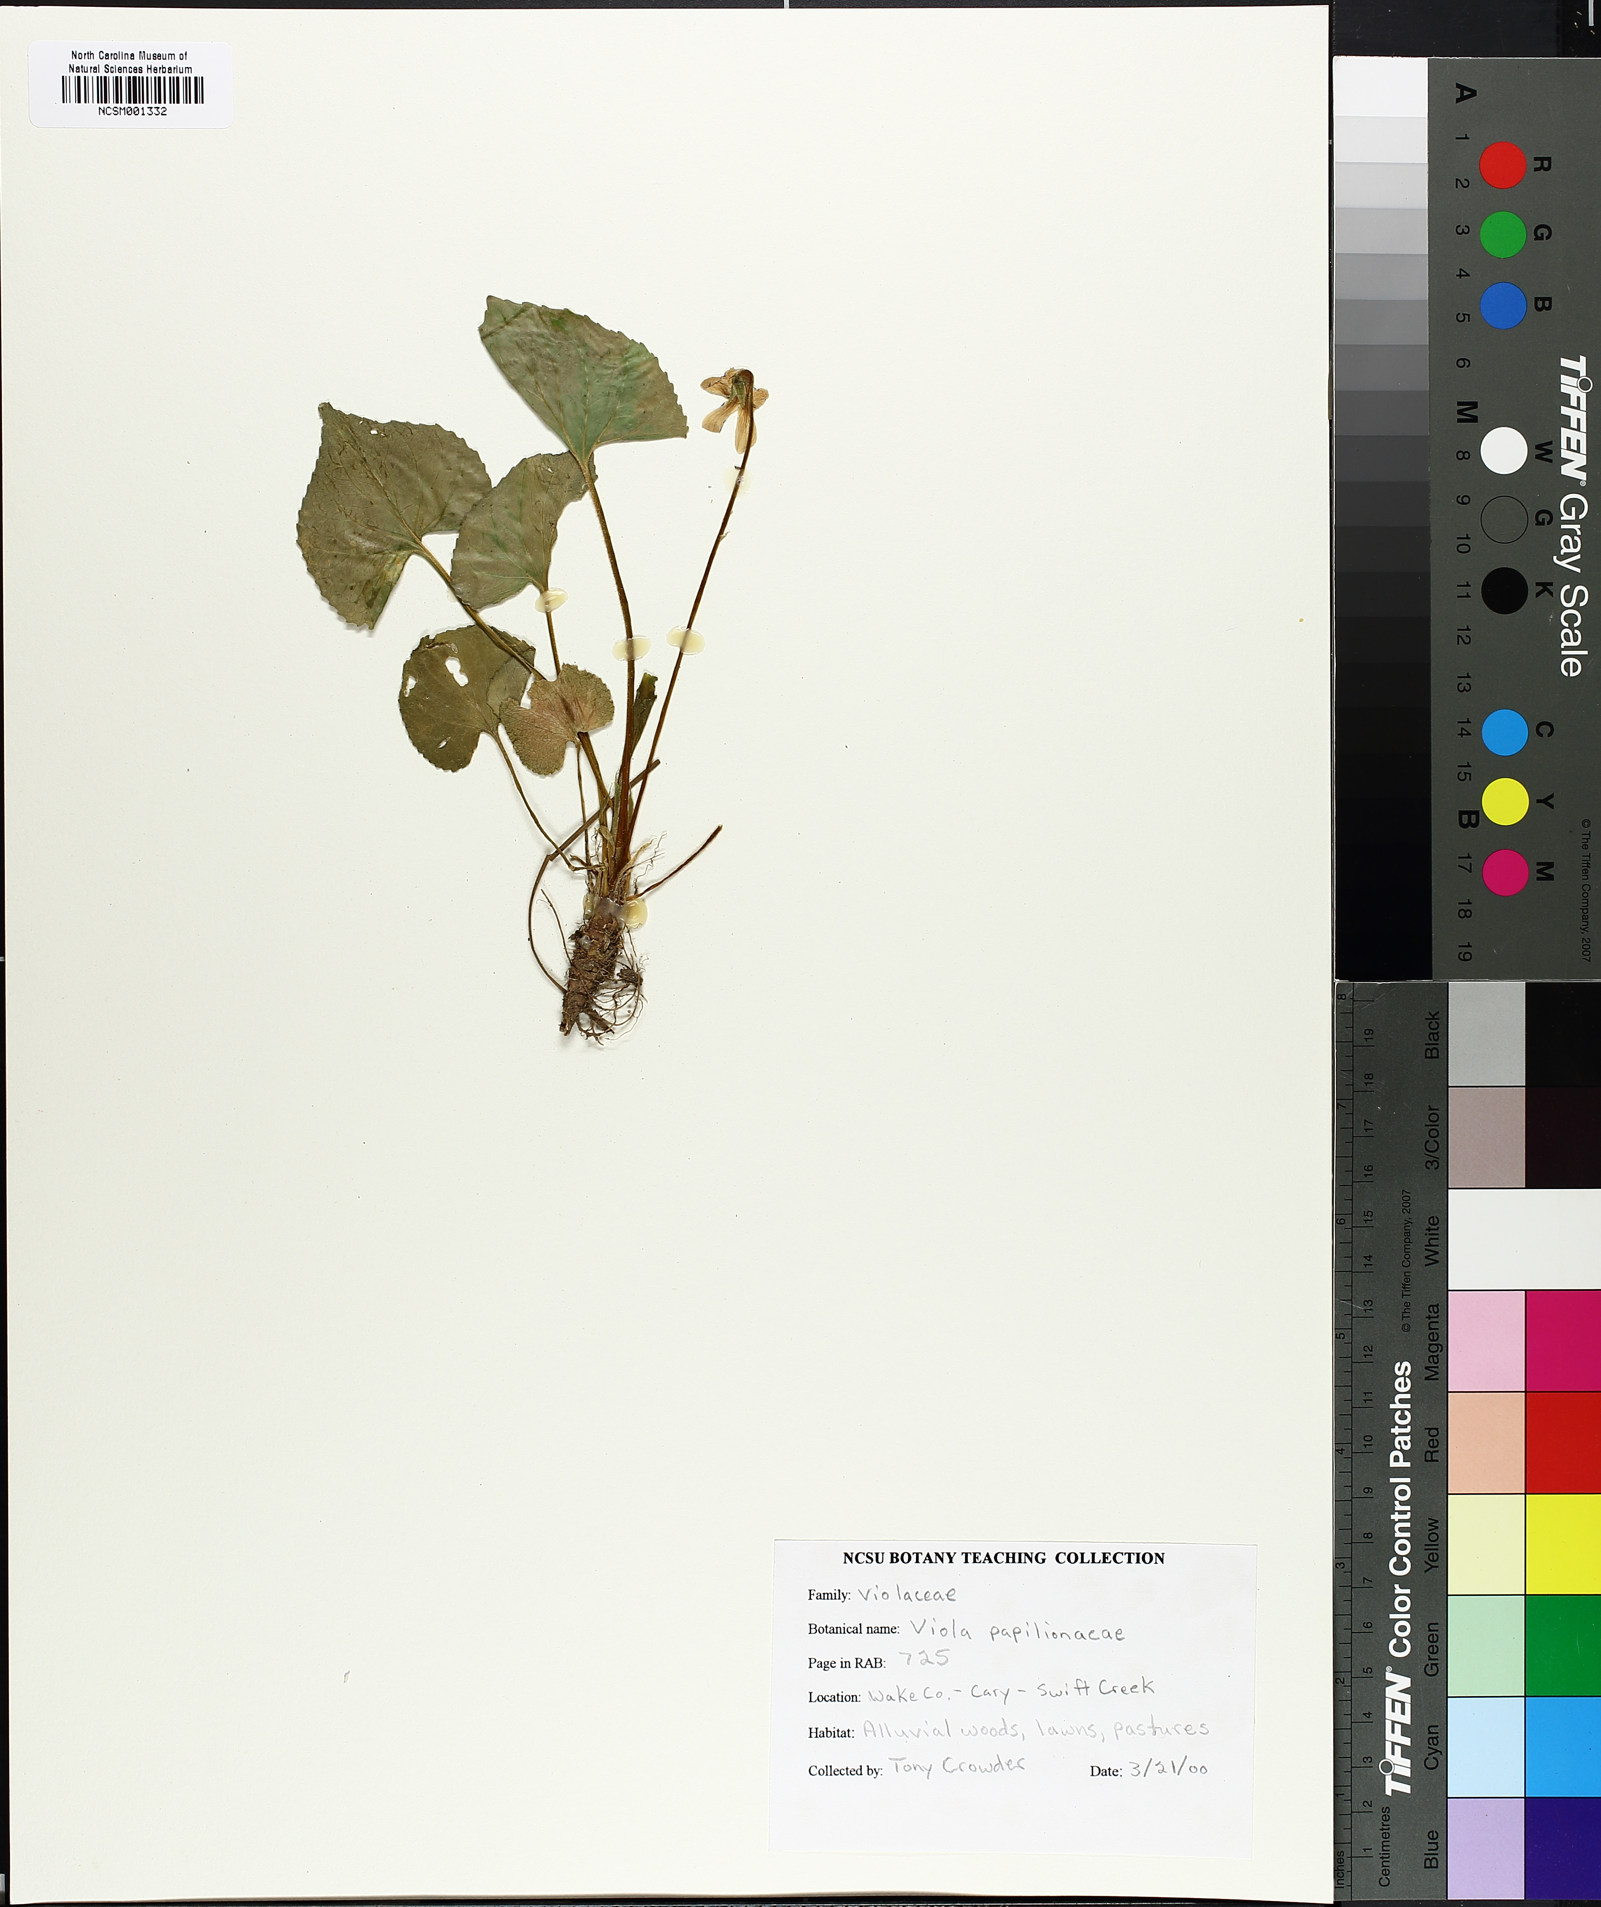Click the herbarium barcode NCSM001332

pos(132,91)
